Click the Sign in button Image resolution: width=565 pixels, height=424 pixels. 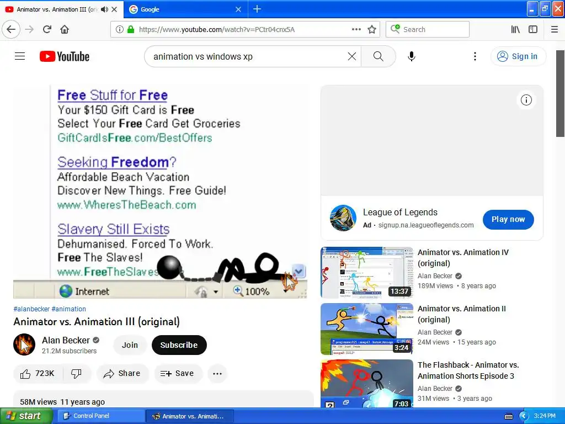(x=518, y=56)
